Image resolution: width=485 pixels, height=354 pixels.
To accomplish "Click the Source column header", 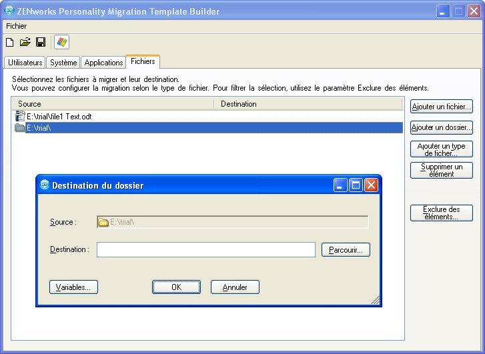I will 113,104.
